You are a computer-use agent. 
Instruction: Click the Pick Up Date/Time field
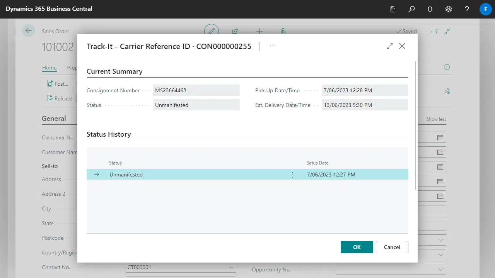point(364,90)
